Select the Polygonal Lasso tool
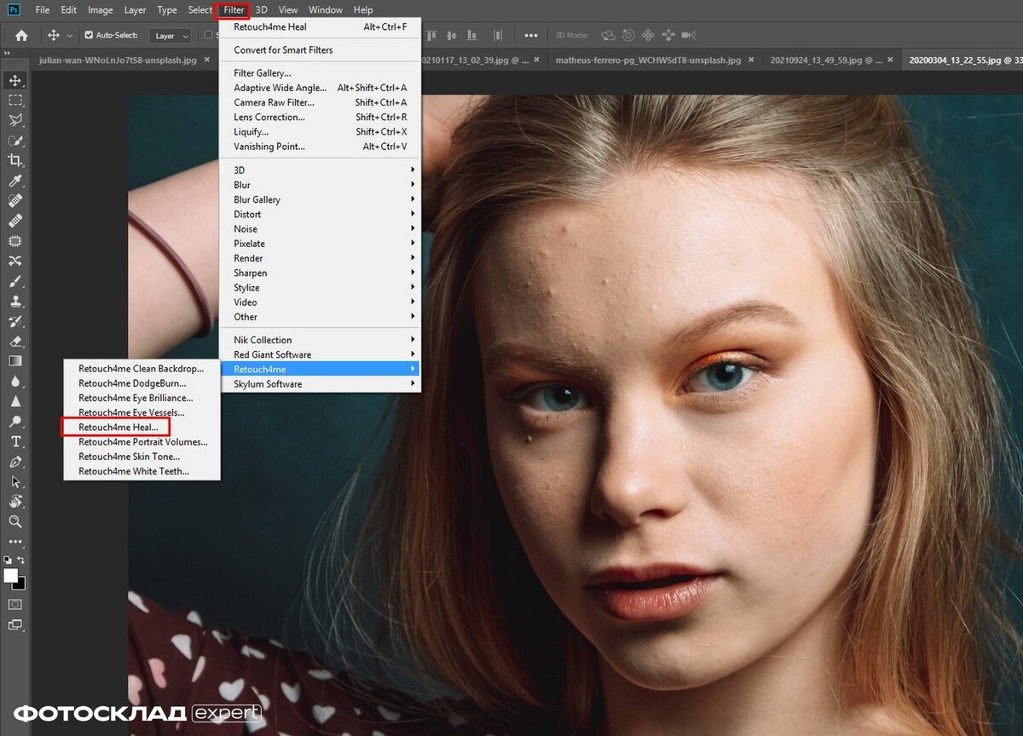The height and width of the screenshot is (736, 1023). (15, 120)
